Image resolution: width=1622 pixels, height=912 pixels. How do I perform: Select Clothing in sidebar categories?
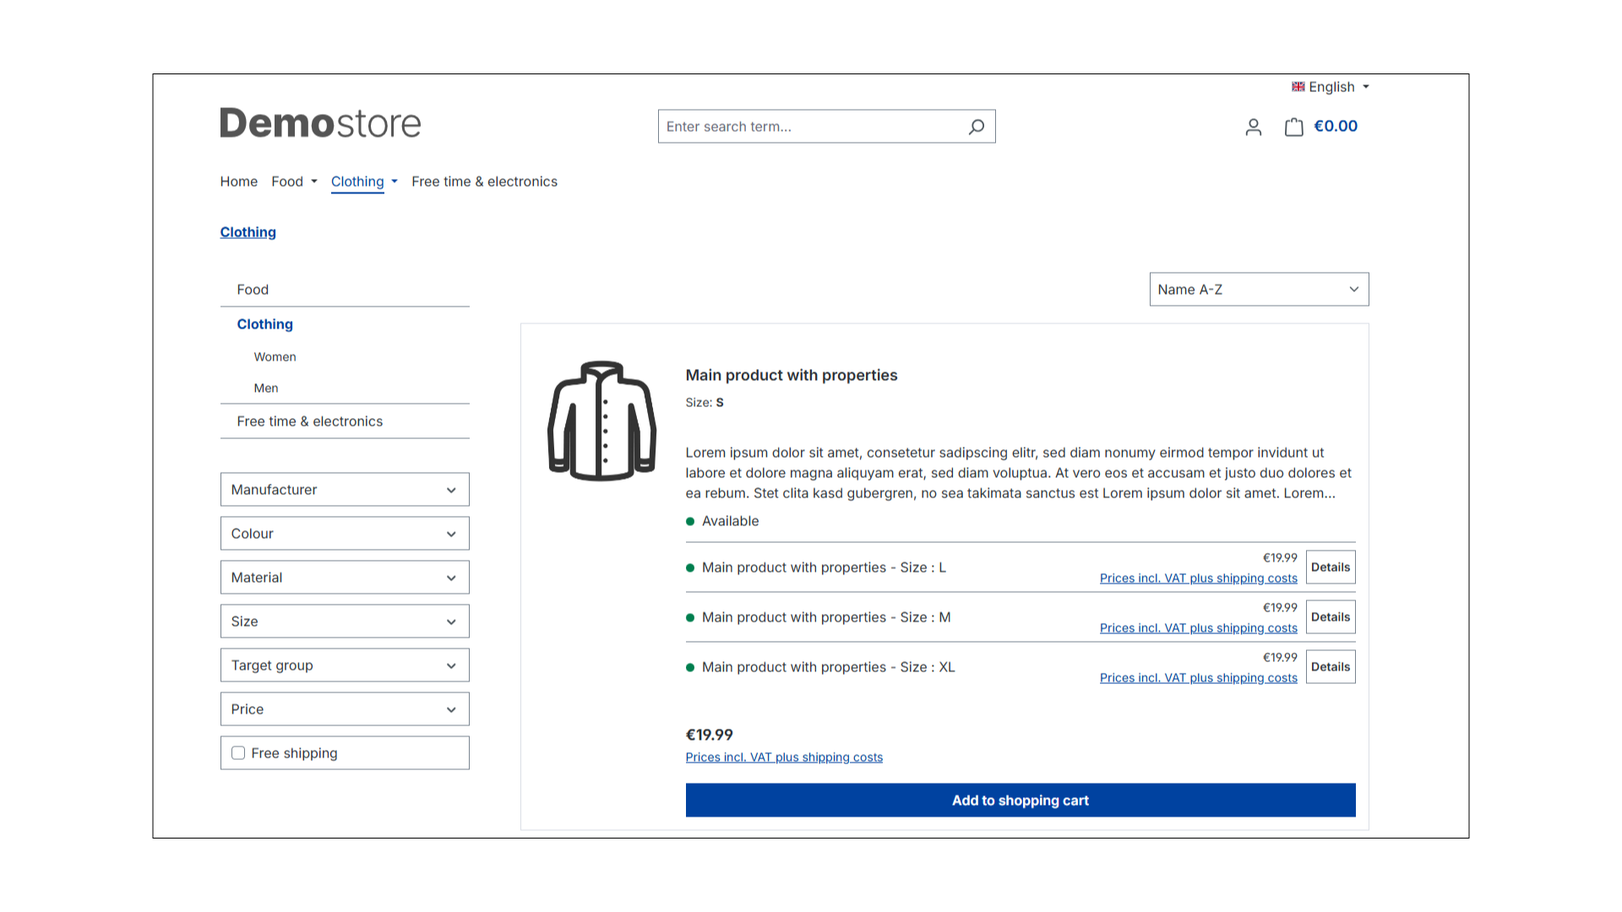[x=265, y=324]
